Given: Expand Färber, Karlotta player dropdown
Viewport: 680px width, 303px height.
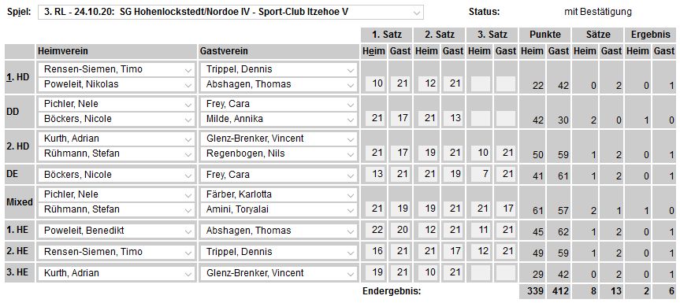Looking at the screenshot, I should click(x=278, y=194).
